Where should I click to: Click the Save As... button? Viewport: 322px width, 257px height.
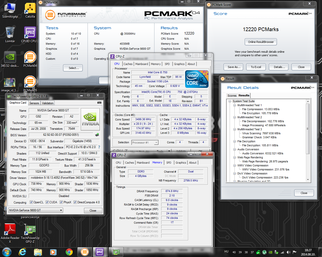click(x=234, y=67)
